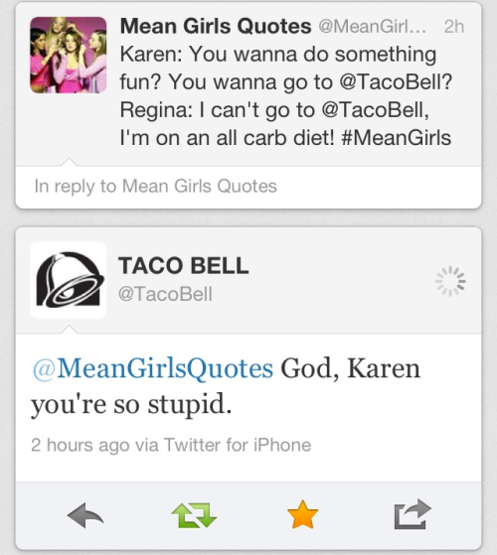The image size is (497, 555).
Task: Open Mean Girls Quotes avatar picture
Action: [x=69, y=56]
